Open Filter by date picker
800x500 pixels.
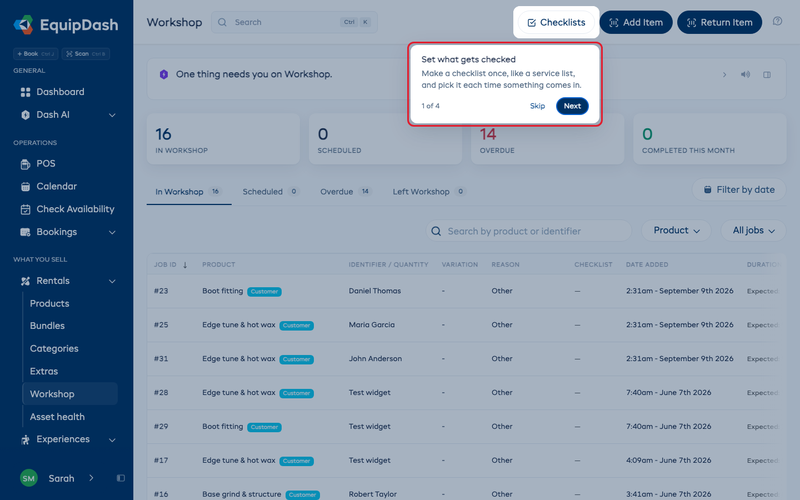[739, 189]
